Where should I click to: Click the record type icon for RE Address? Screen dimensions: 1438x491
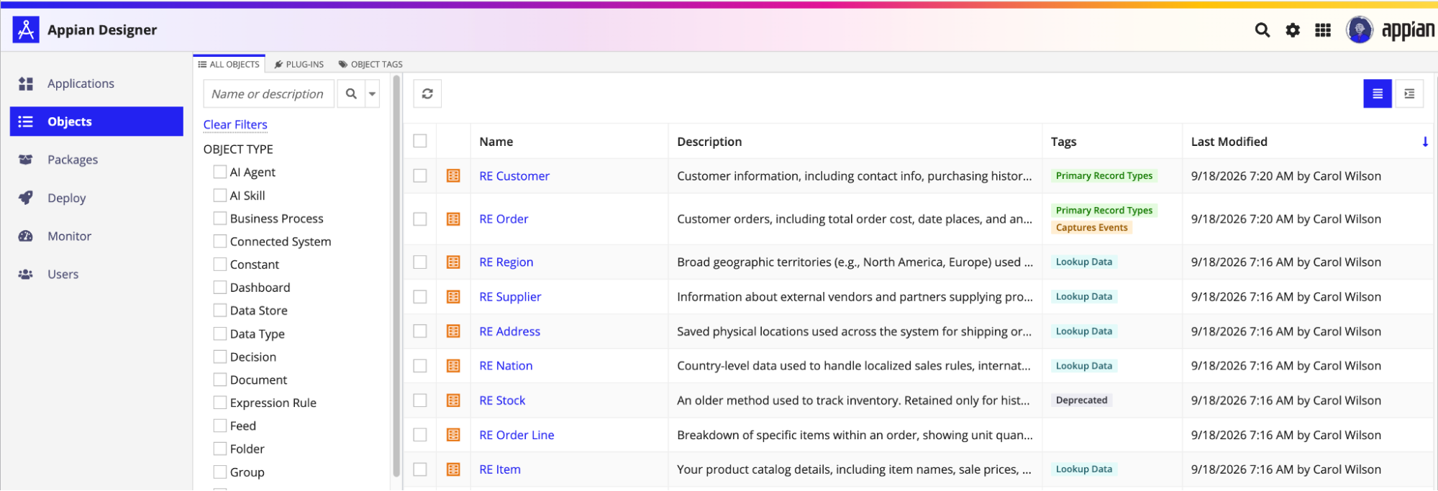click(453, 331)
